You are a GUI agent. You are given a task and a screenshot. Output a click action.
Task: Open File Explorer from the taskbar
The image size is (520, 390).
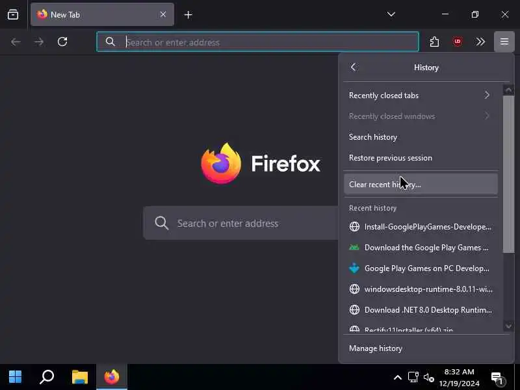80,377
